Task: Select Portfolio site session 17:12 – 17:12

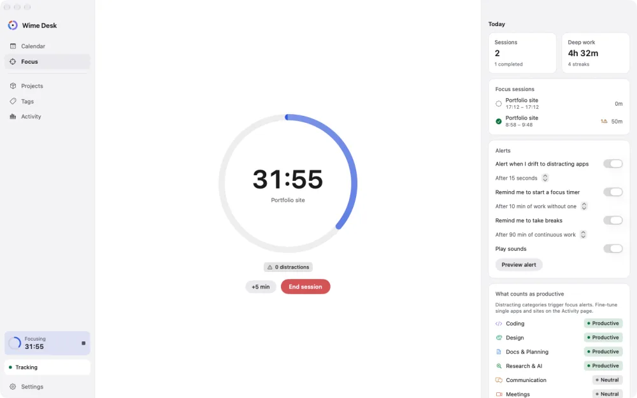Action: click(x=559, y=104)
